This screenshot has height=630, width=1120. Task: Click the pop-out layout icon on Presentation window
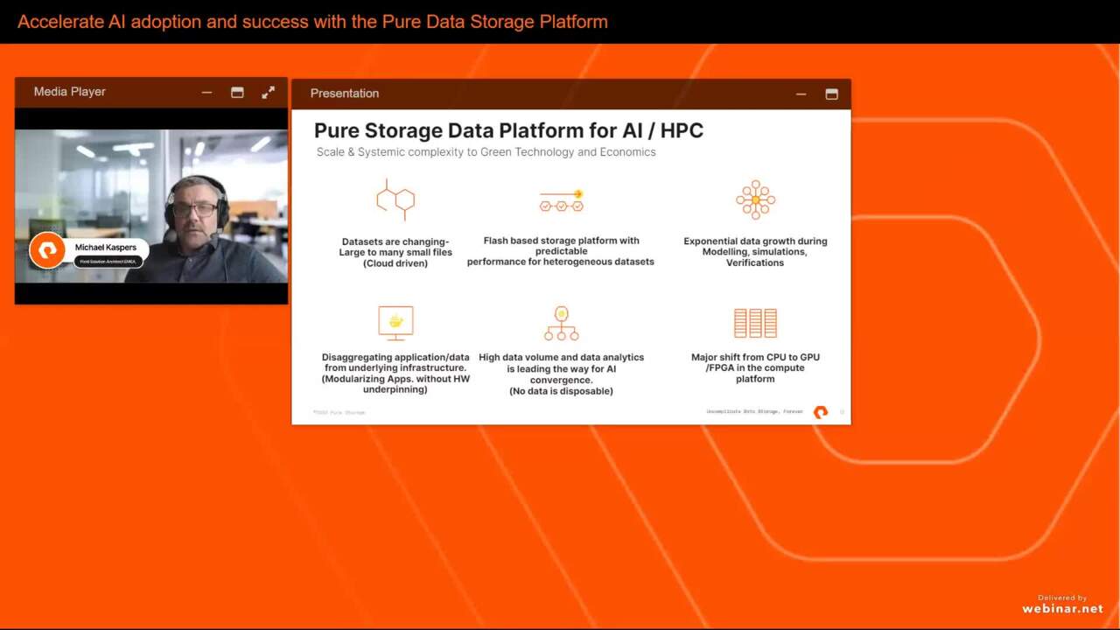pyautogui.click(x=831, y=93)
